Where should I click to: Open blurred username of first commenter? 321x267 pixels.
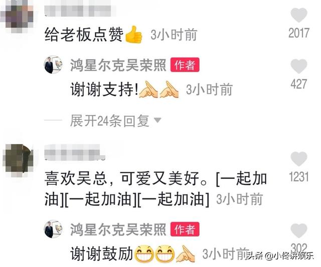[80, 9]
